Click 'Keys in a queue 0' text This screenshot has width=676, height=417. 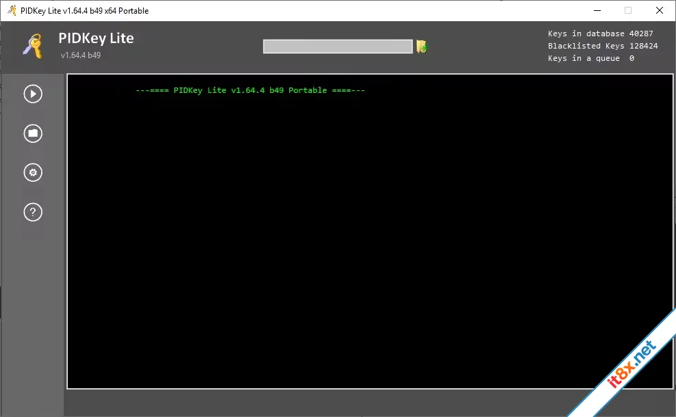pos(590,58)
